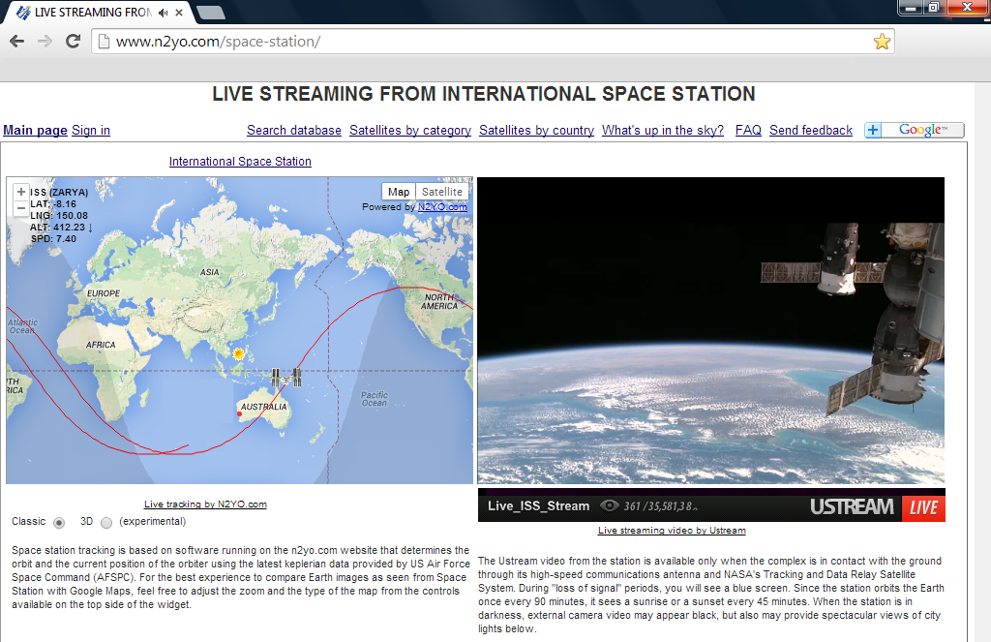The image size is (991, 642).
Task: Select the Classic tracking radio button
Action: [59, 522]
